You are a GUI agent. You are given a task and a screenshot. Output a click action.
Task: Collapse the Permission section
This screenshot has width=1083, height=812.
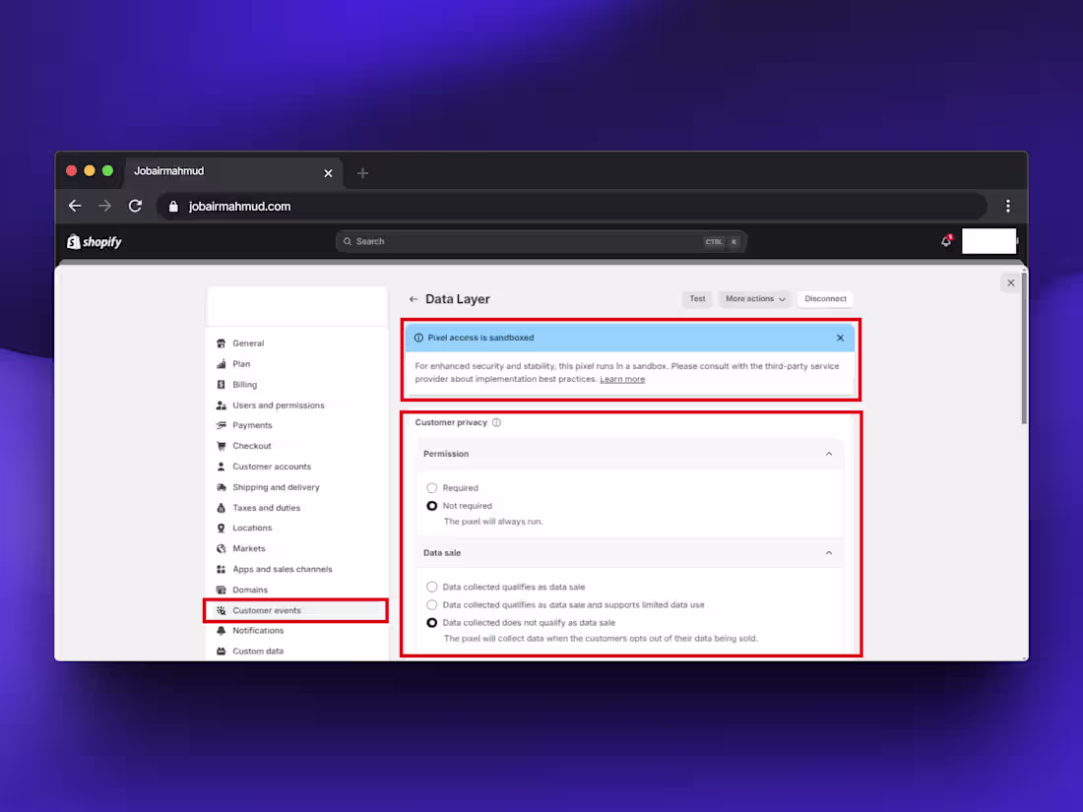click(x=829, y=454)
